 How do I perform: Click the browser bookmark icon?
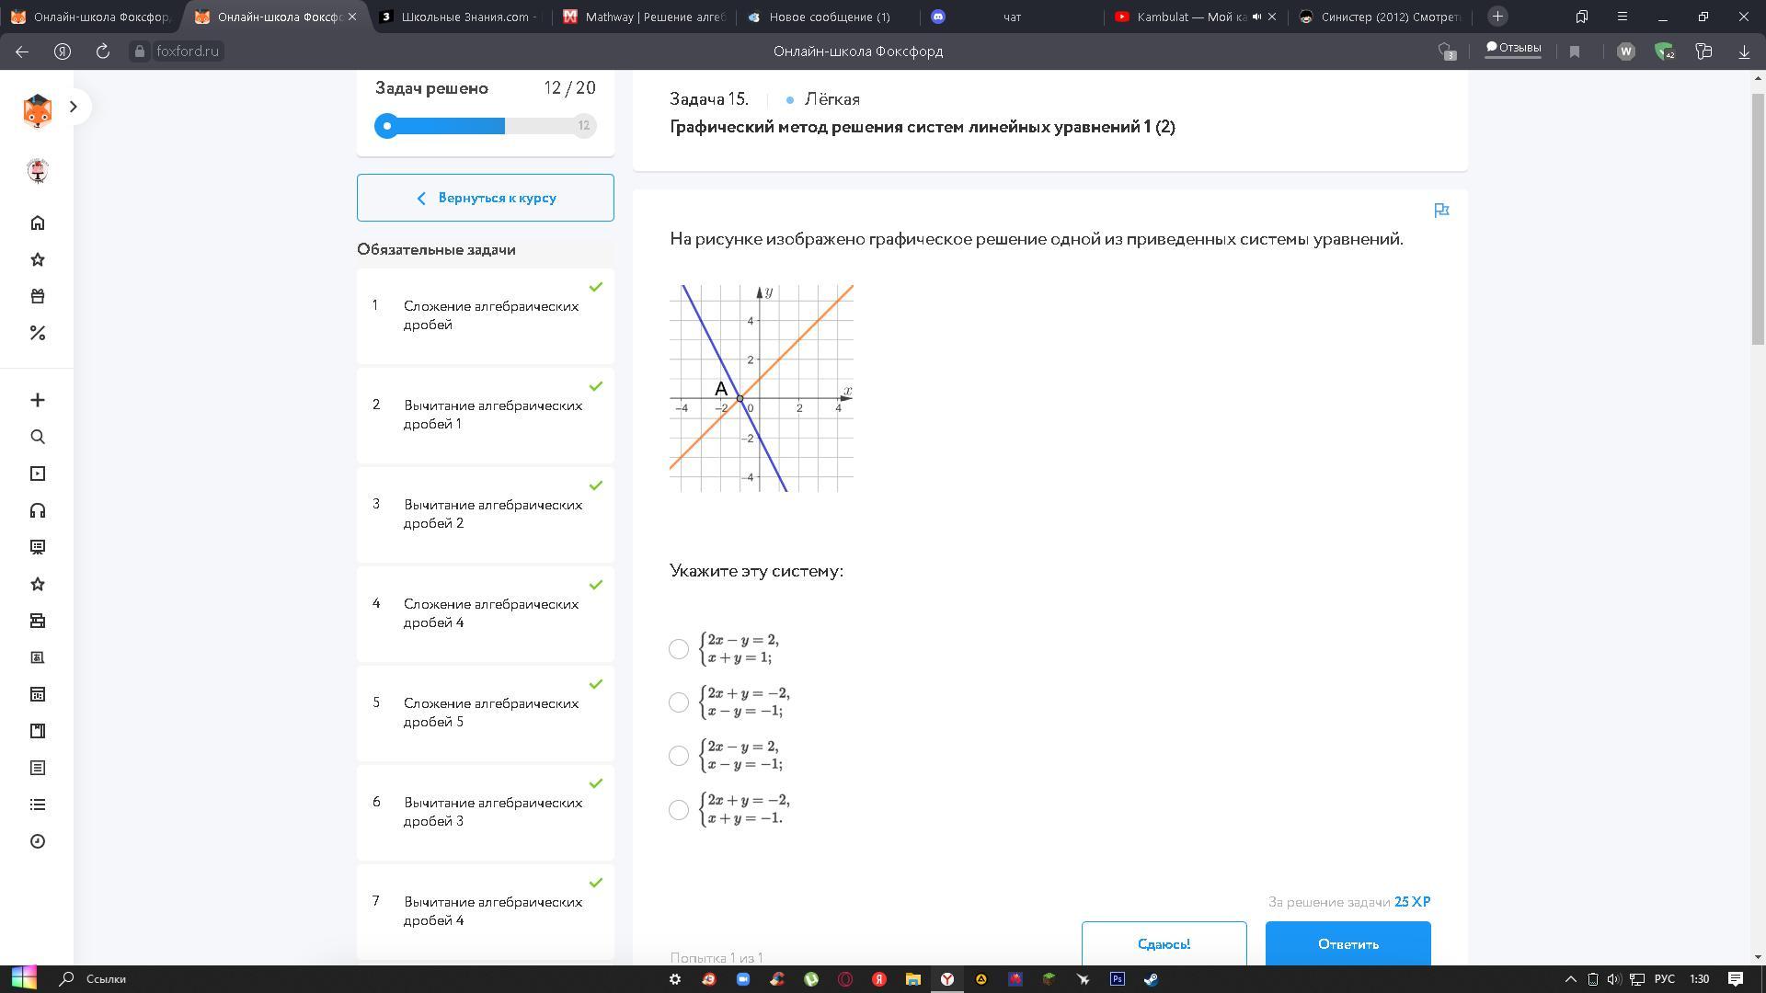(1574, 51)
